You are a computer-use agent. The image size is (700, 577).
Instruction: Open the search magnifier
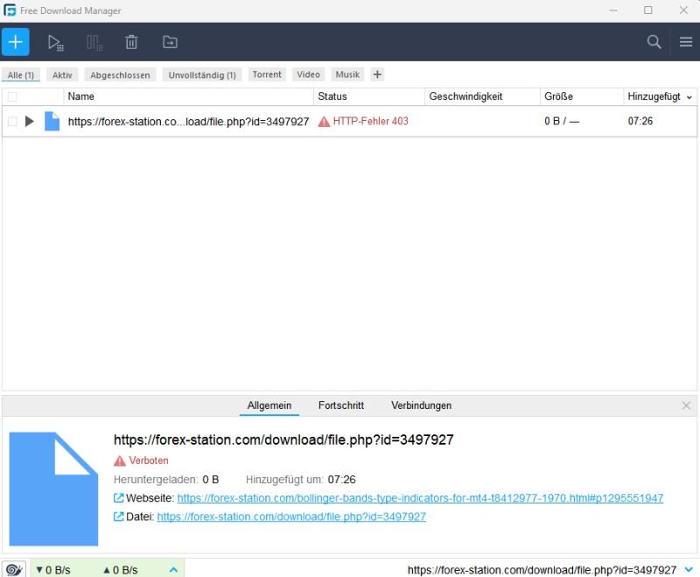[x=654, y=42]
